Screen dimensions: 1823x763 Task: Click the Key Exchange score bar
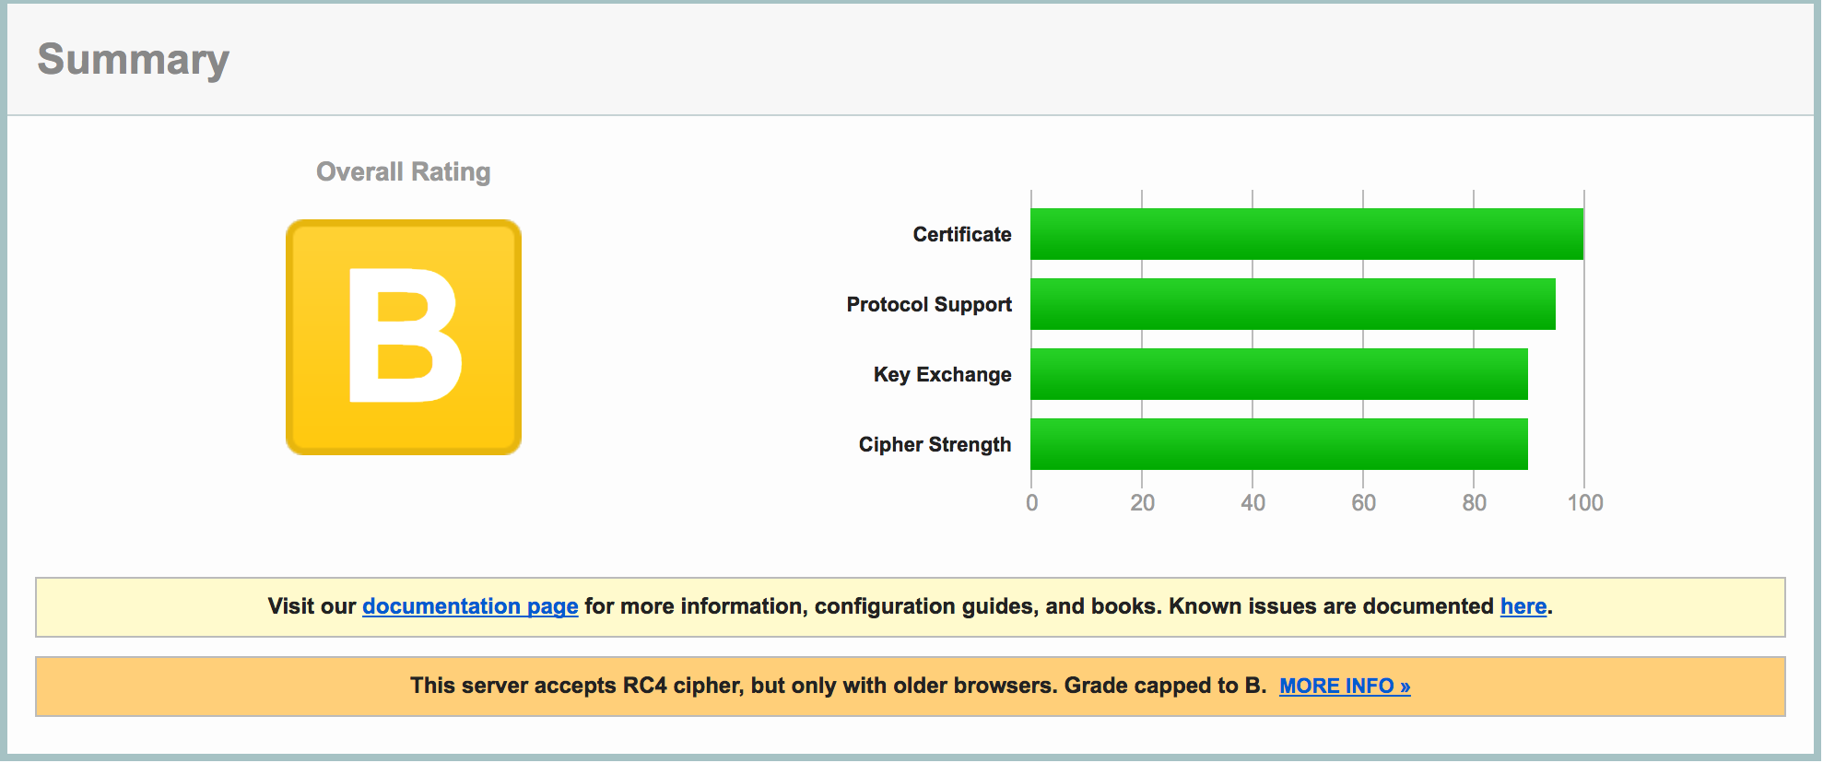click(1279, 374)
